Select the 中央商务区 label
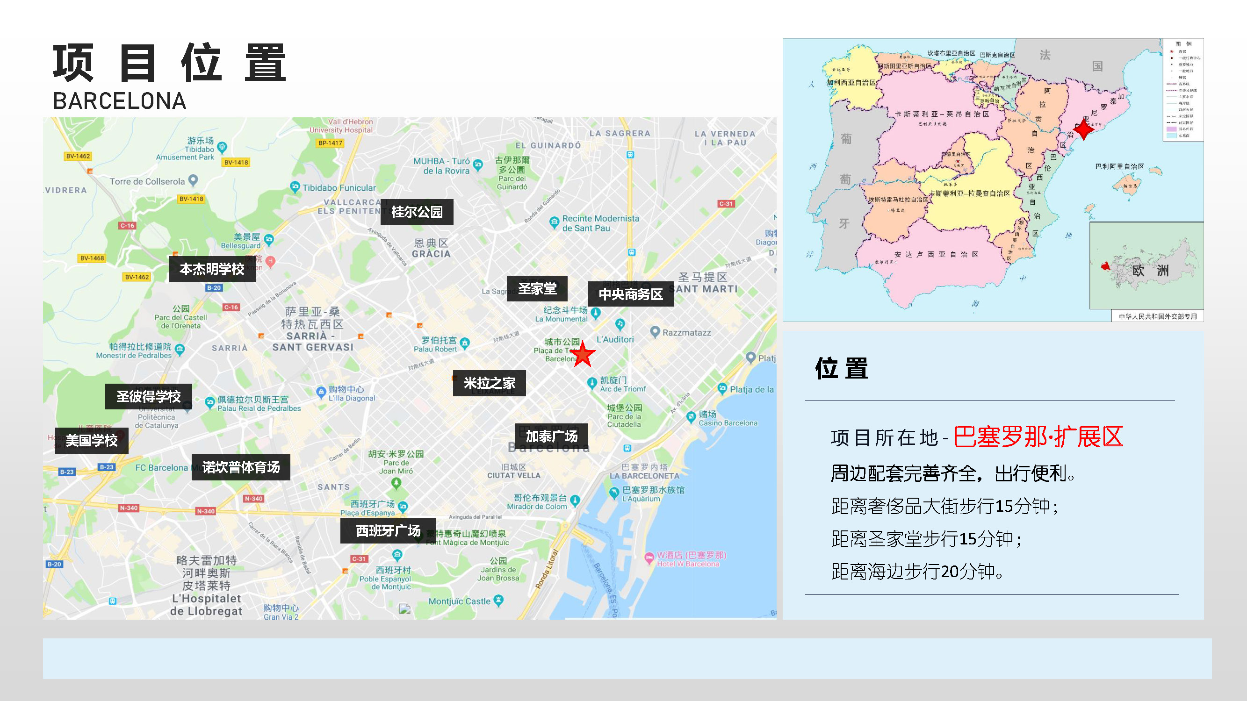Image resolution: width=1247 pixels, height=701 pixels. [631, 294]
